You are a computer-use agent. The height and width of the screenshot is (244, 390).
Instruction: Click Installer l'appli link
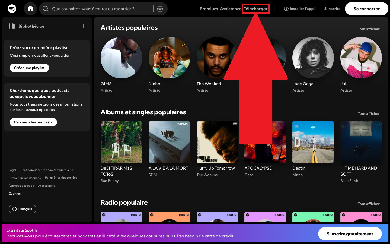pyautogui.click(x=300, y=9)
